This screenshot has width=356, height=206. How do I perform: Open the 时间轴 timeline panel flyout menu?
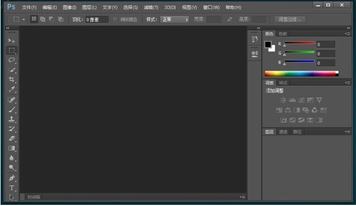242,197
